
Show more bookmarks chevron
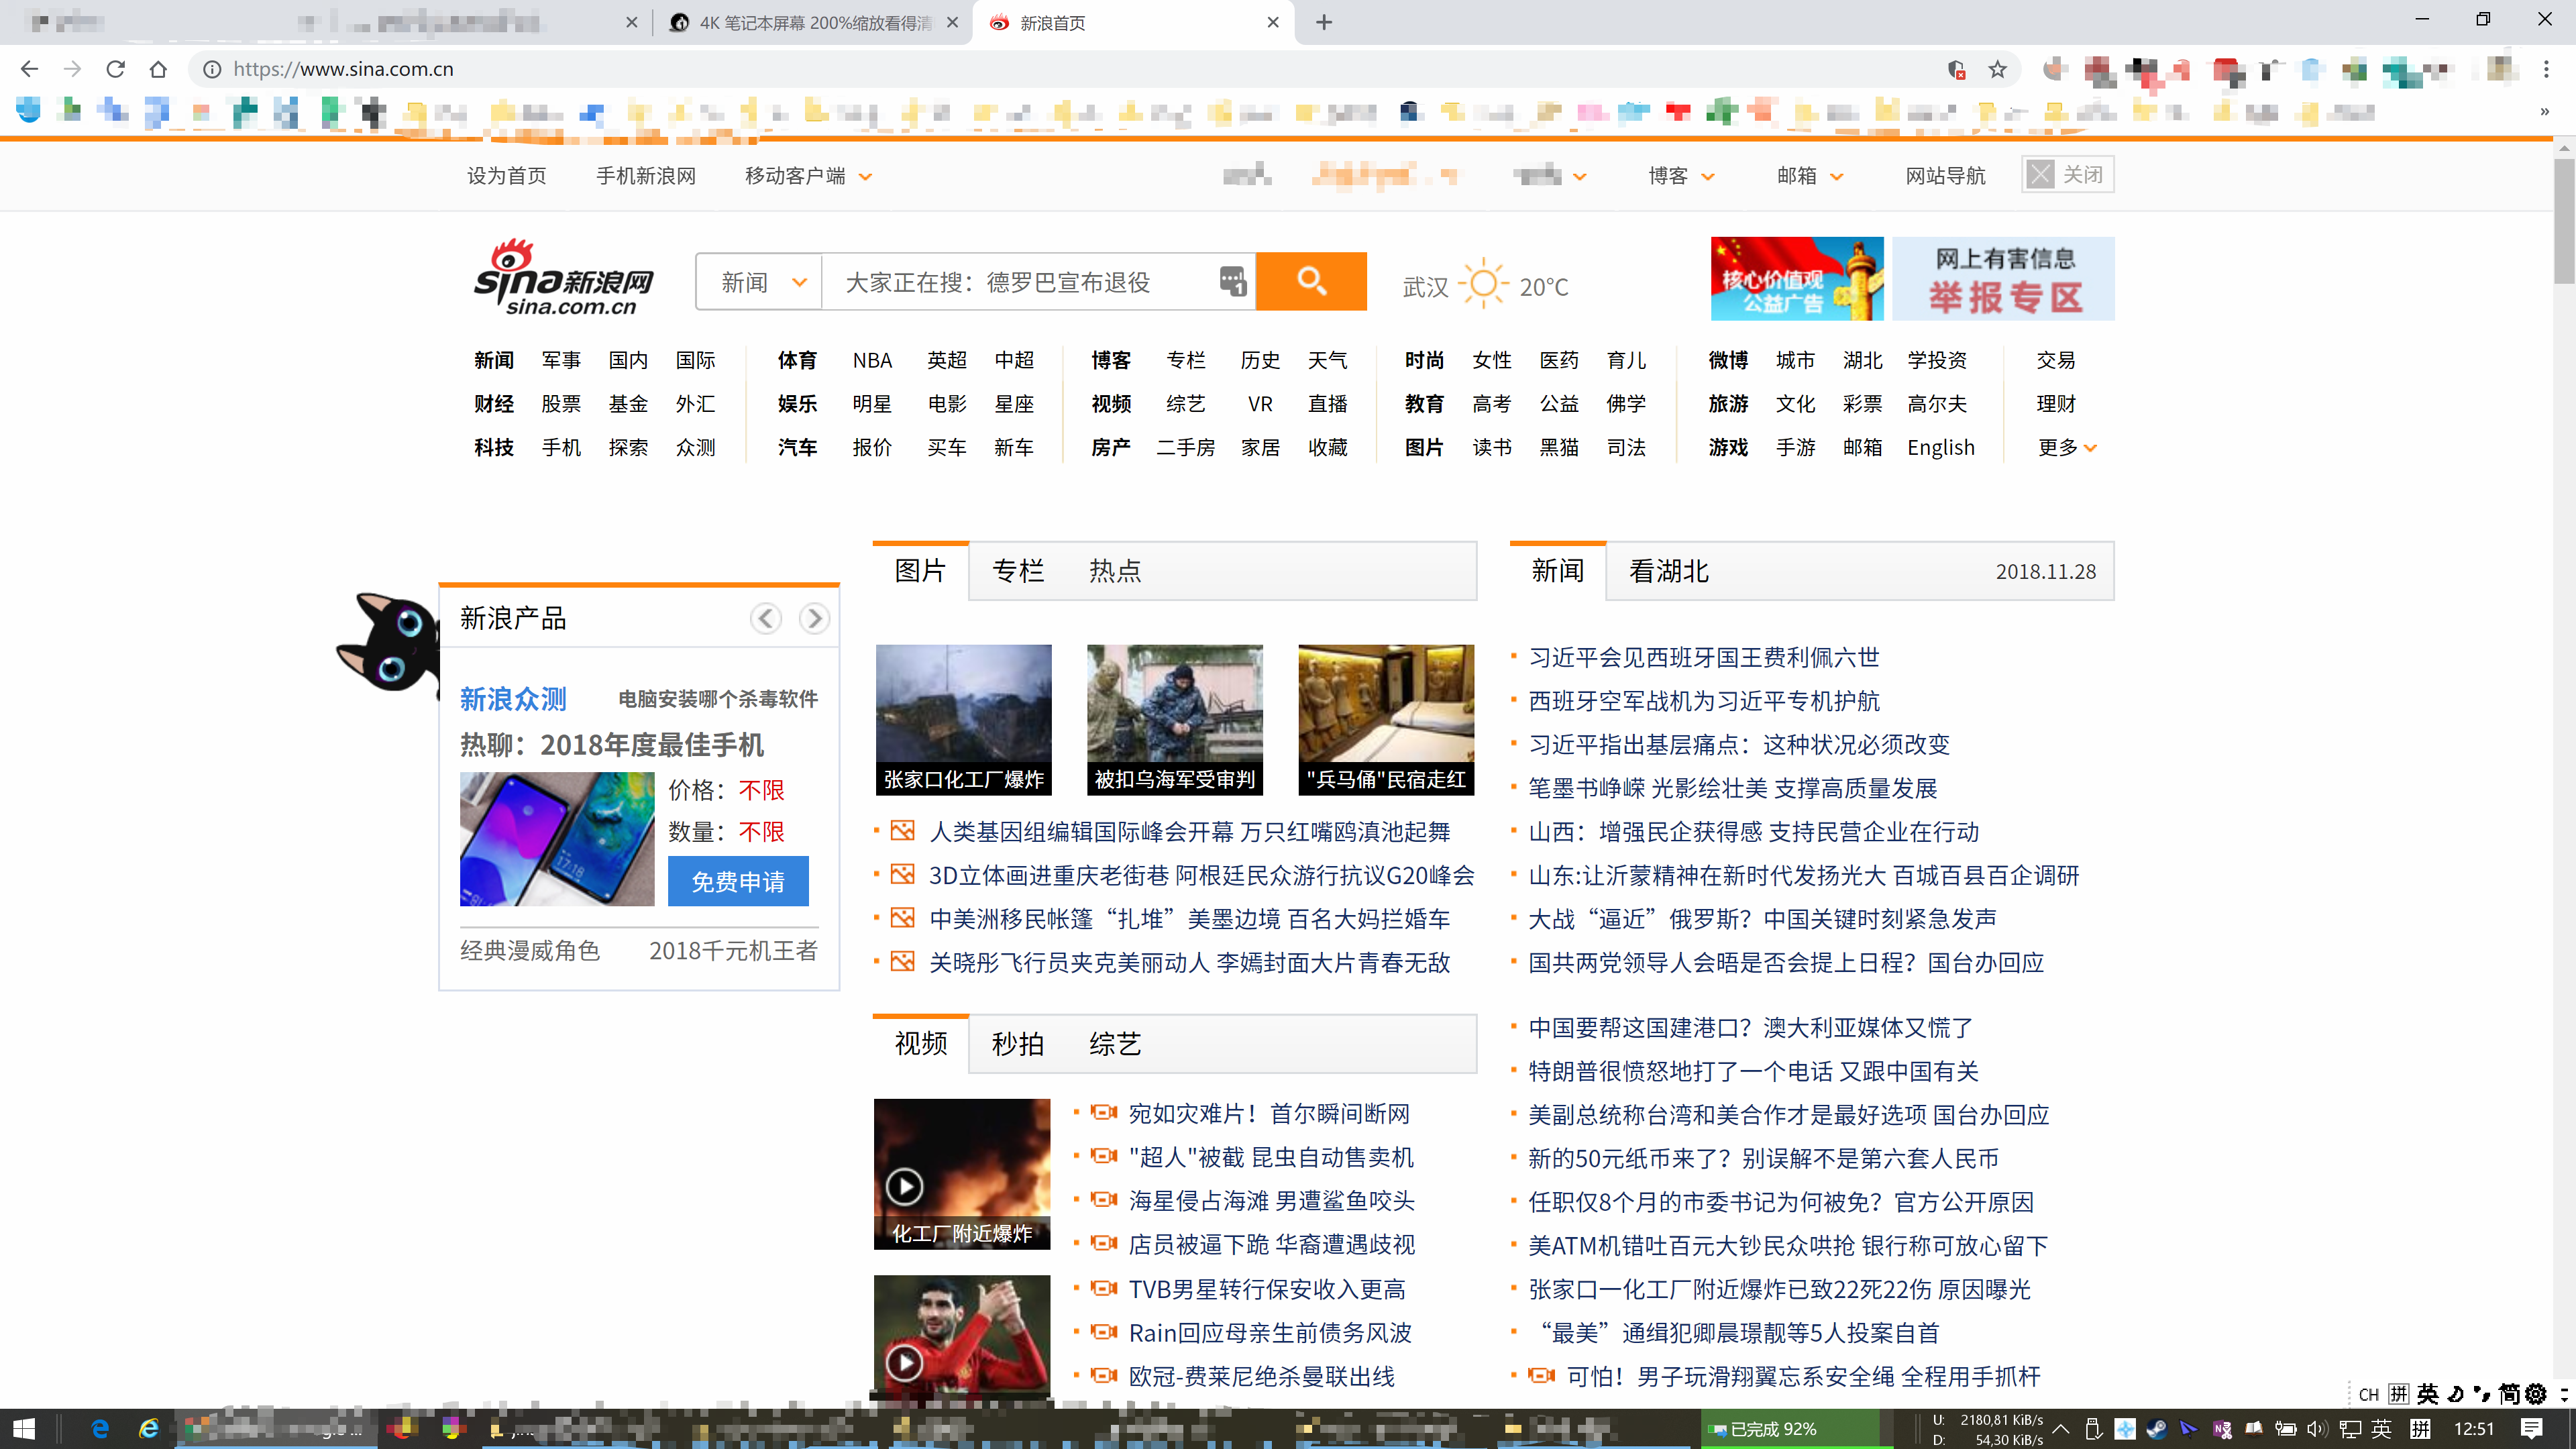pyautogui.click(x=2545, y=112)
